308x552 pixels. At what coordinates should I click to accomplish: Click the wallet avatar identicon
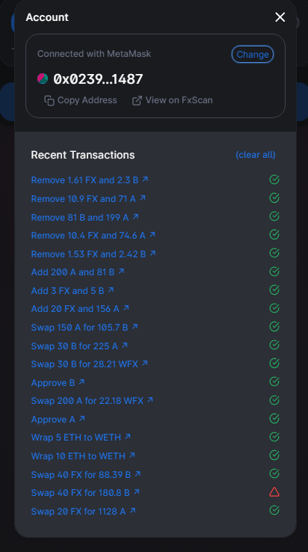[43, 79]
